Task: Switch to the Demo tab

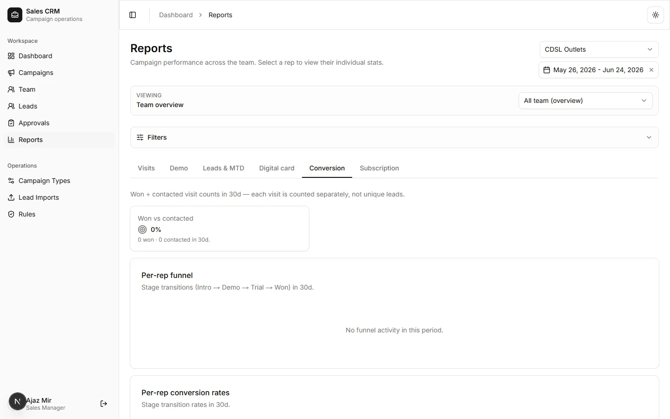Action: [179, 168]
